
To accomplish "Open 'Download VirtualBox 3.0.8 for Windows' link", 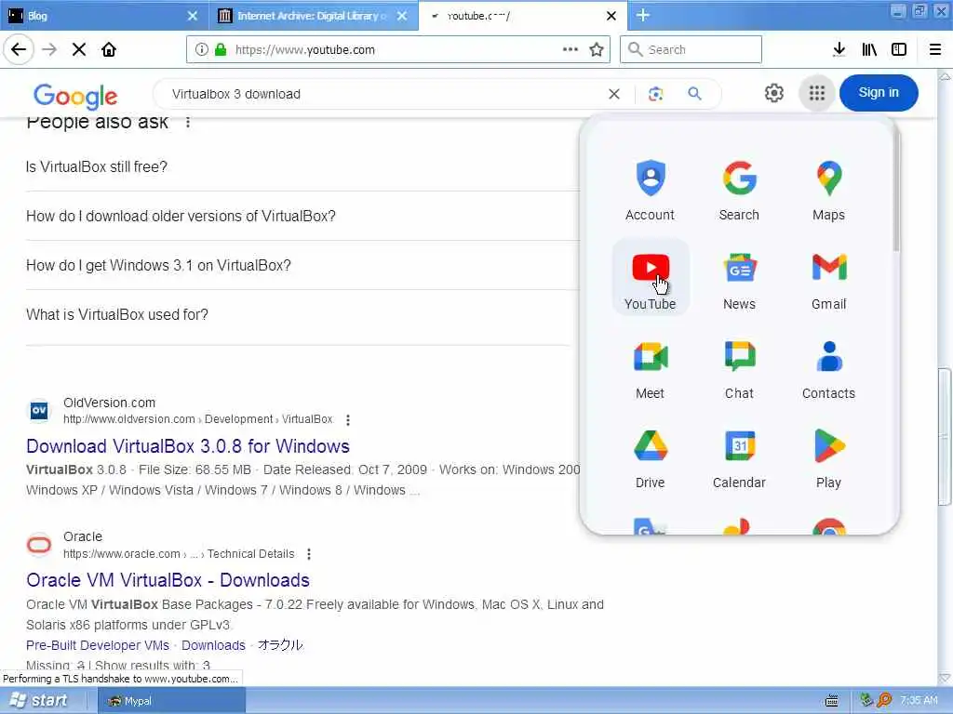I will (188, 446).
